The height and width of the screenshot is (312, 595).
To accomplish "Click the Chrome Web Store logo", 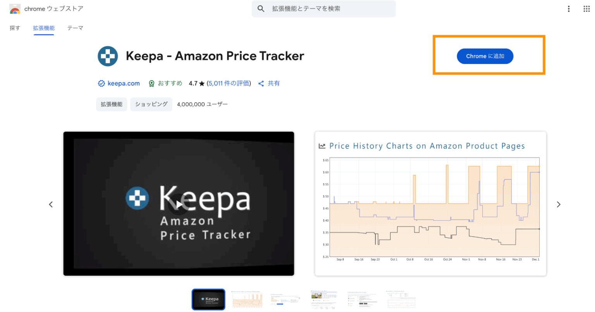I will 14,8.
